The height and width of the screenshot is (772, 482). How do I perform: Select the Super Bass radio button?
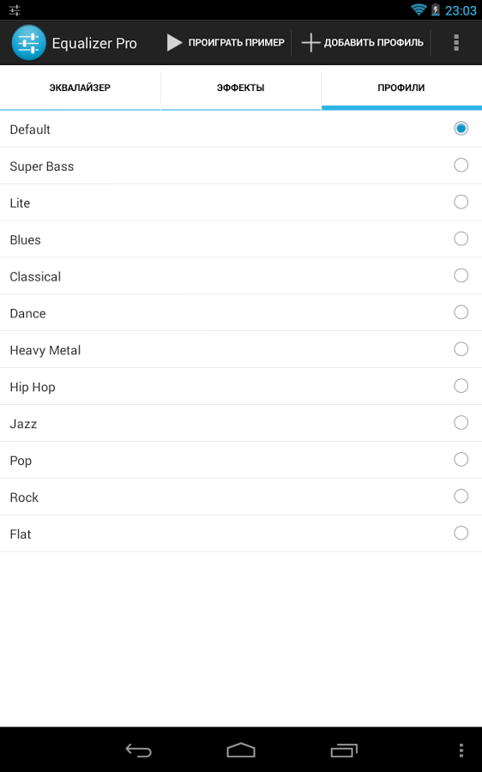(461, 165)
